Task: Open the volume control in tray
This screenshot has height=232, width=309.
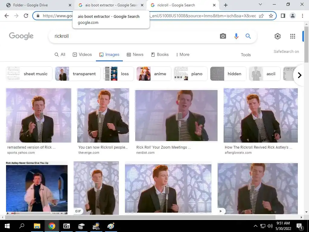Action: pyautogui.click(x=270, y=226)
